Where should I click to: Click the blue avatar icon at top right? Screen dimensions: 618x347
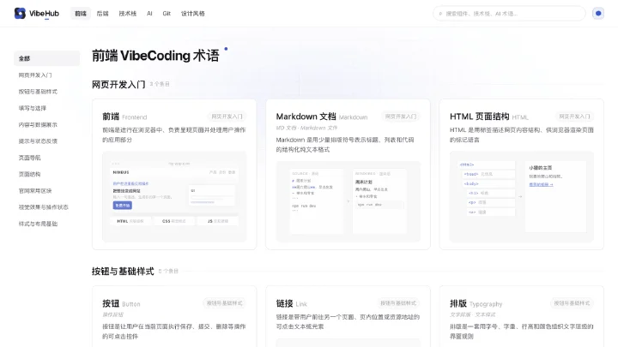pyautogui.click(x=598, y=14)
